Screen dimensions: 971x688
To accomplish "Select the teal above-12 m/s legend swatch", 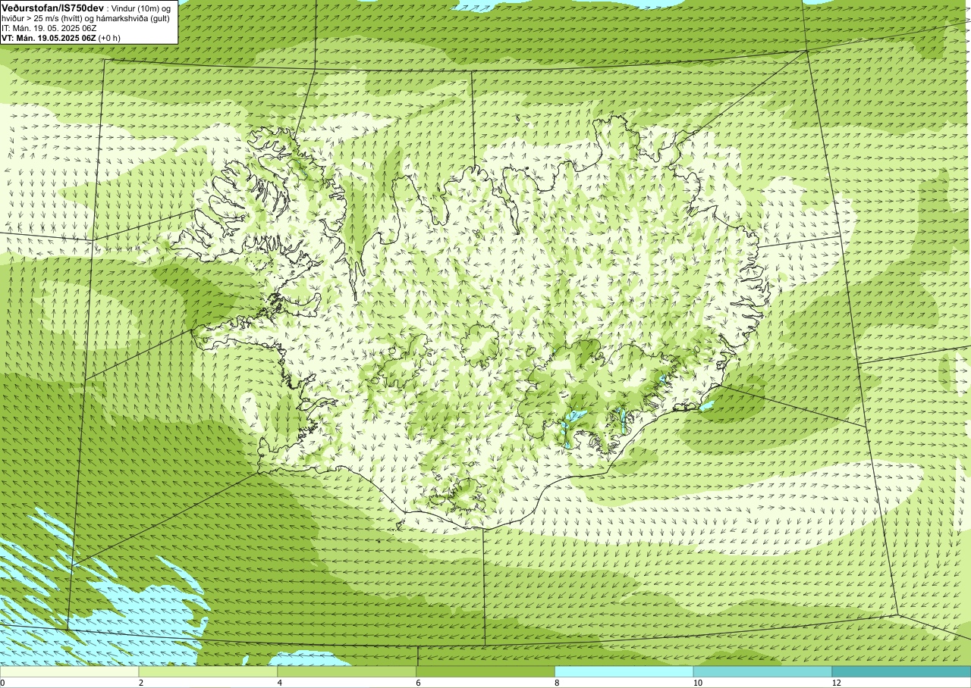I will (901, 671).
